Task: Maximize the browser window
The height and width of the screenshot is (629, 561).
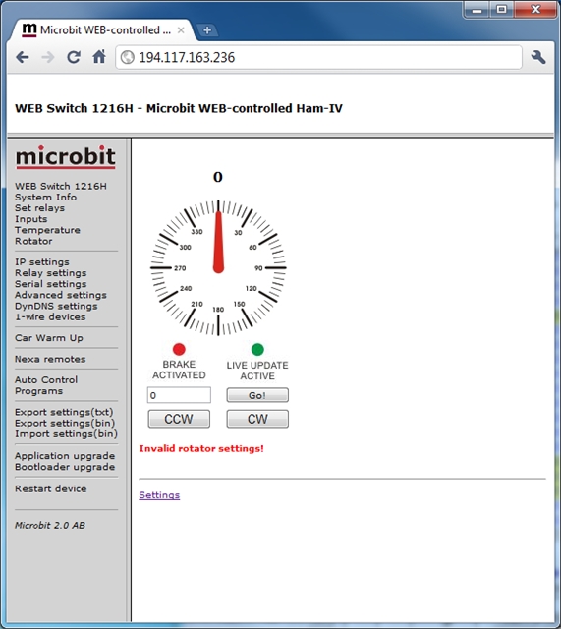Action: pos(502,10)
